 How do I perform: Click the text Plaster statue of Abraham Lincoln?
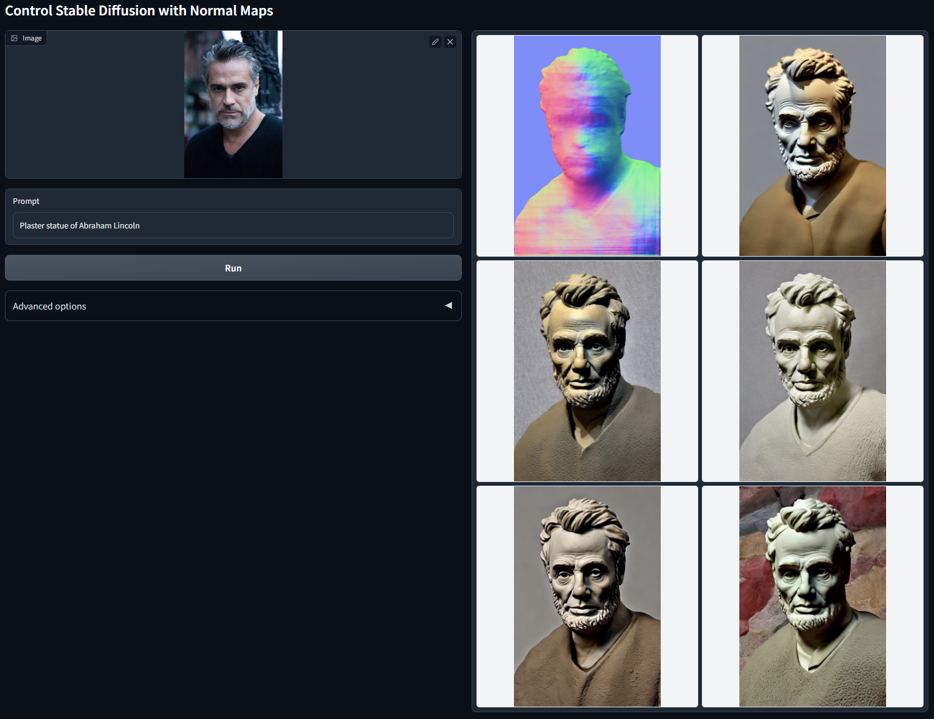point(80,226)
